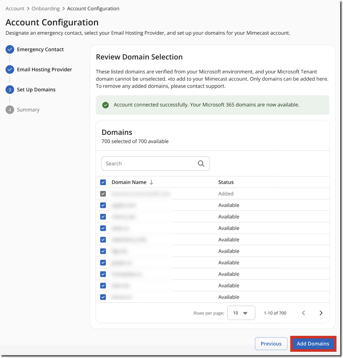Image resolution: width=343 pixels, height=358 pixels.
Task: Select the Summary step in the sidebar
Action: pyautogui.click(x=28, y=110)
